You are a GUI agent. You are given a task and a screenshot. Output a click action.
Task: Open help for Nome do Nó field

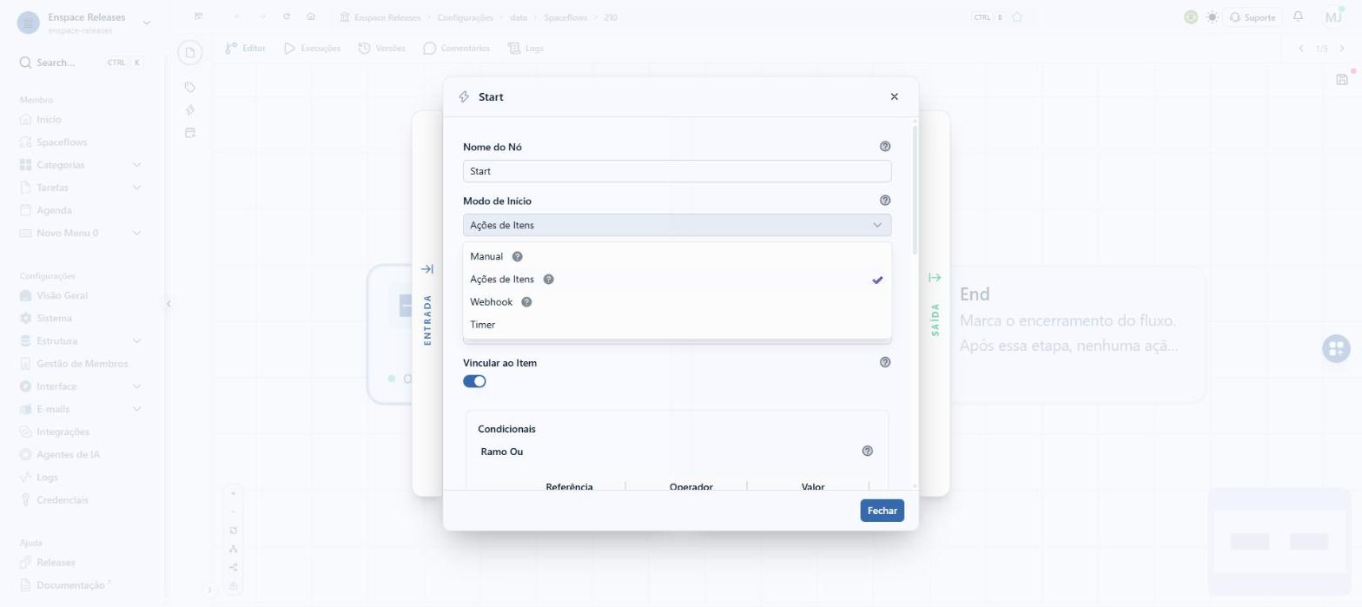(885, 147)
